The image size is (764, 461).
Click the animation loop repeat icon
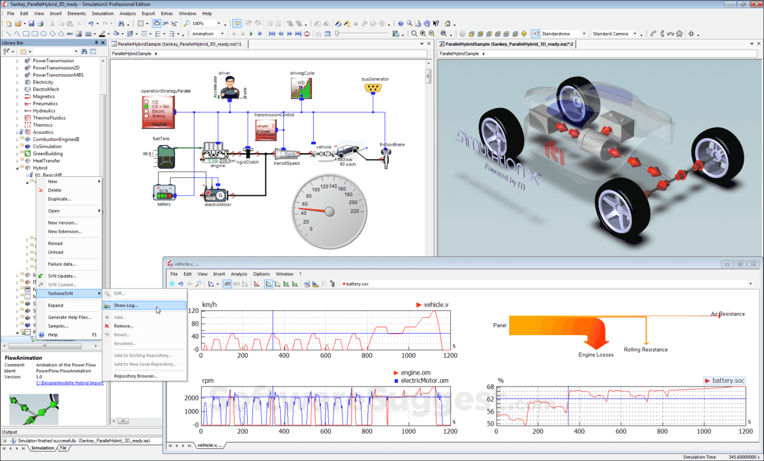point(307,34)
